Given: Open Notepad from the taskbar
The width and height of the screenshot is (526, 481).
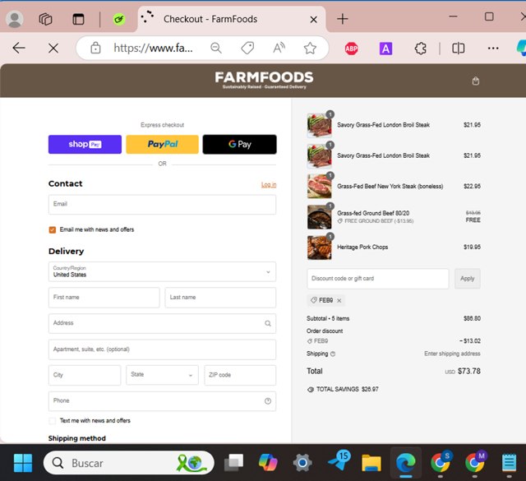Looking at the screenshot, I should [509, 463].
